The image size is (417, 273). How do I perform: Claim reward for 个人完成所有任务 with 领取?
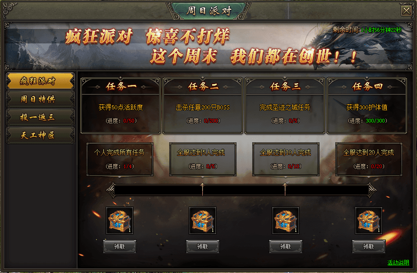click(120, 247)
